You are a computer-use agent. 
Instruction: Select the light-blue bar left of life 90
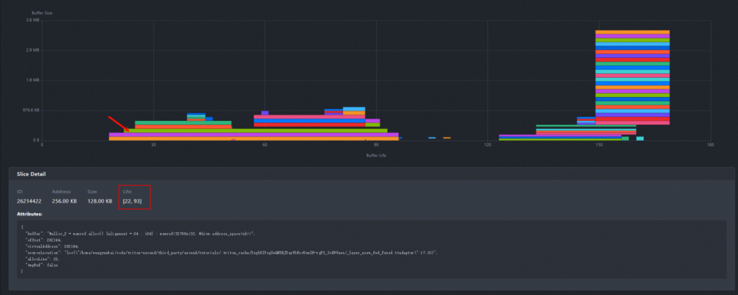[x=354, y=109]
